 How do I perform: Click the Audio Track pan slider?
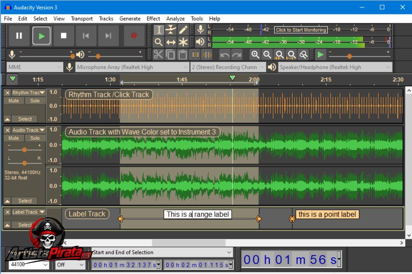24,163
